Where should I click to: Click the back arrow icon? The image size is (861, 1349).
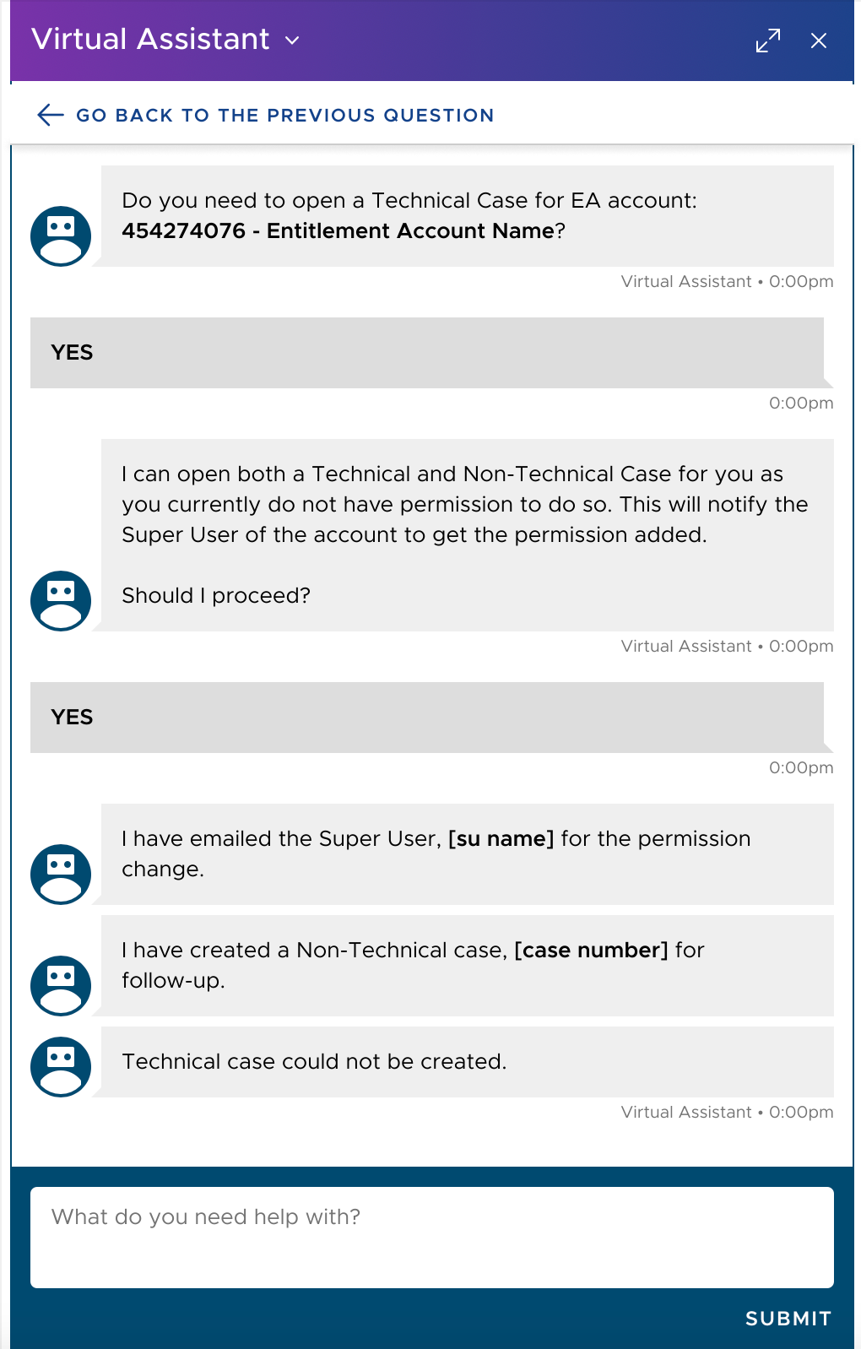pyautogui.click(x=51, y=115)
